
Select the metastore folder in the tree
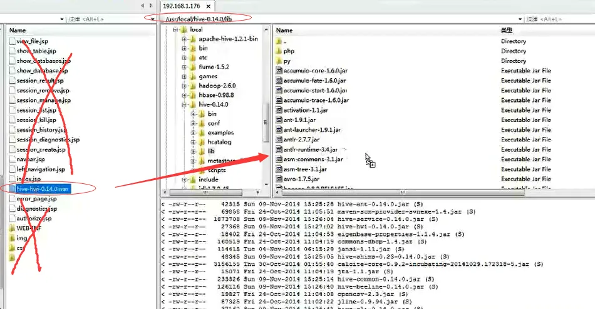pos(222,161)
